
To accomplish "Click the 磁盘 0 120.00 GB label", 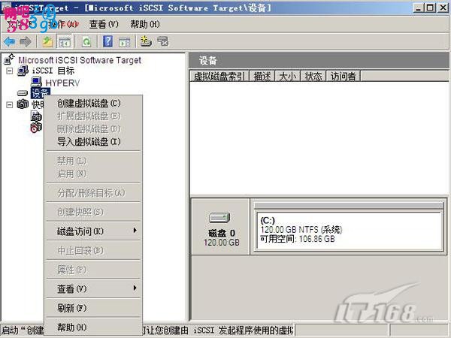I will tap(221, 237).
